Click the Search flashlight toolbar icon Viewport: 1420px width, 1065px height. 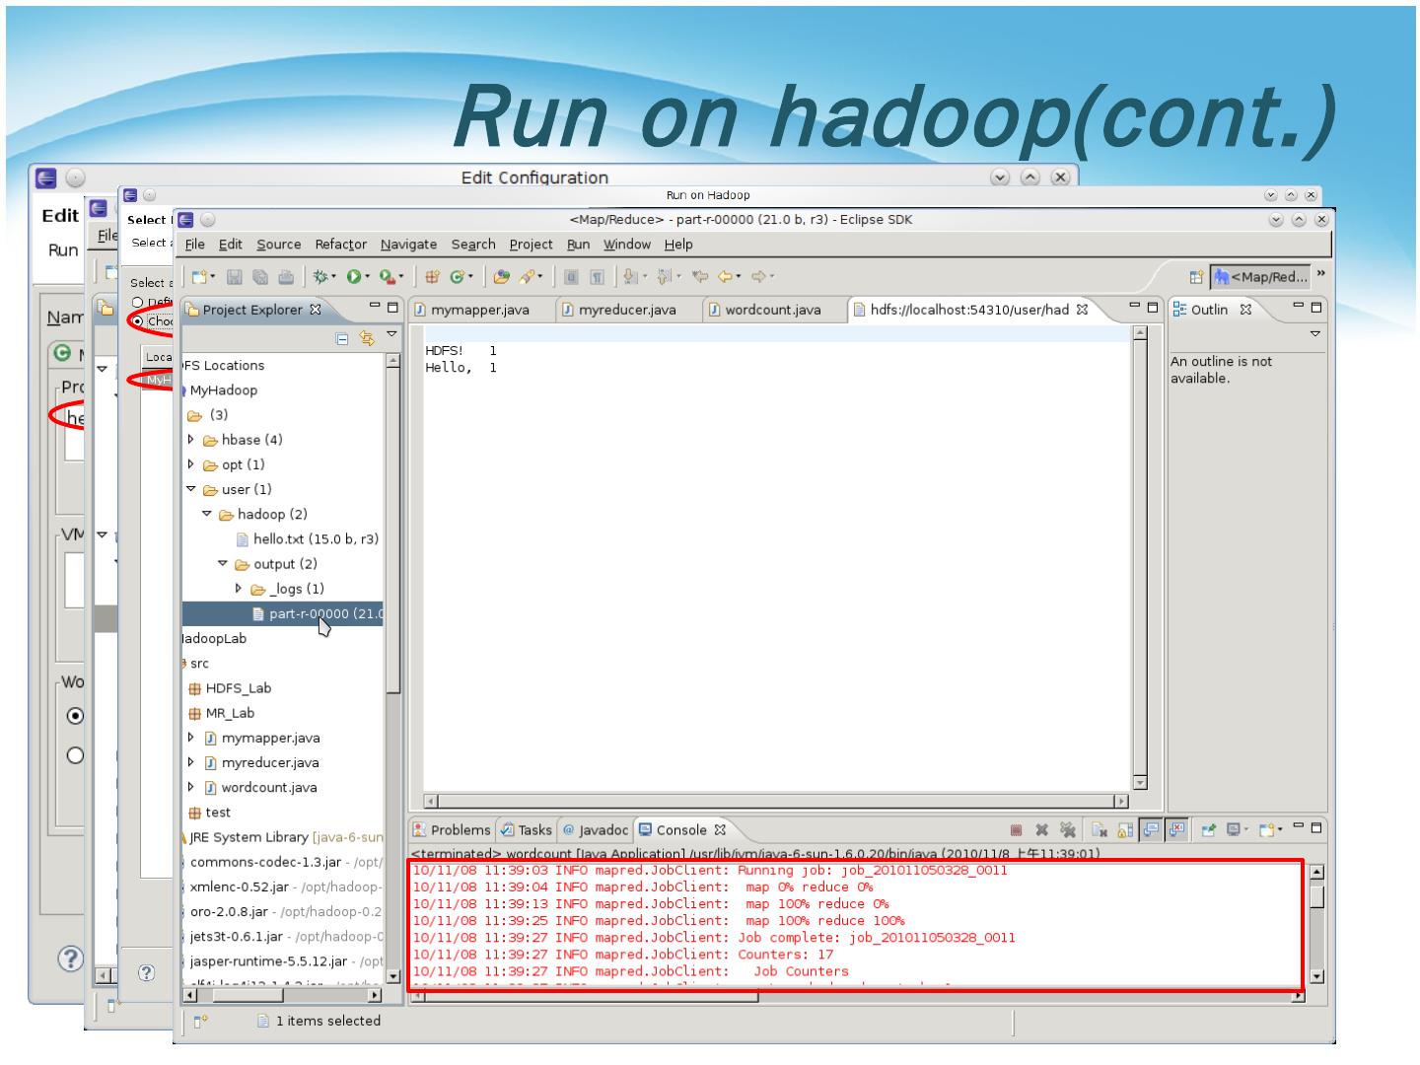click(529, 277)
